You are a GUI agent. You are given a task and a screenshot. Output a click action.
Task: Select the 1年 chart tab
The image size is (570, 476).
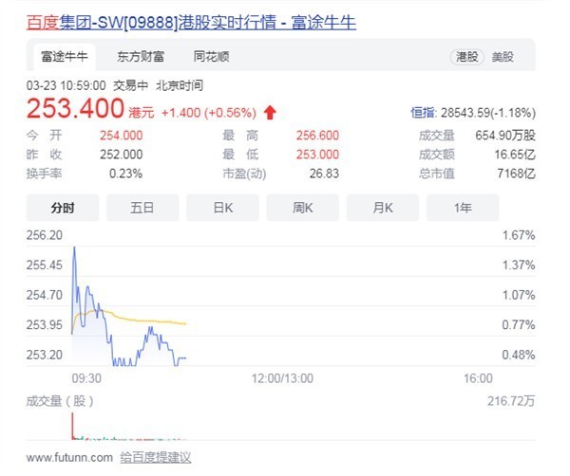(x=463, y=208)
